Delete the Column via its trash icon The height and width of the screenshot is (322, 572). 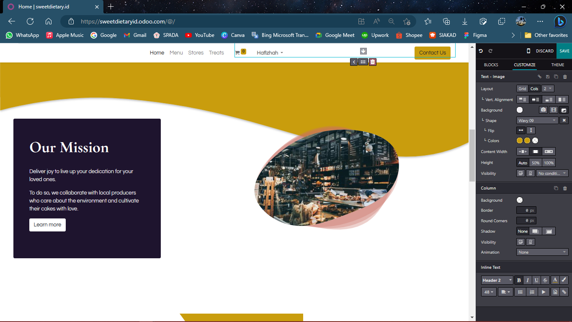click(x=565, y=188)
